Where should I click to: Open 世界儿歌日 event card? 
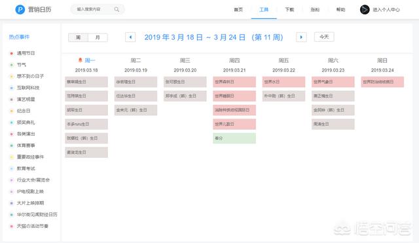pos(234,124)
